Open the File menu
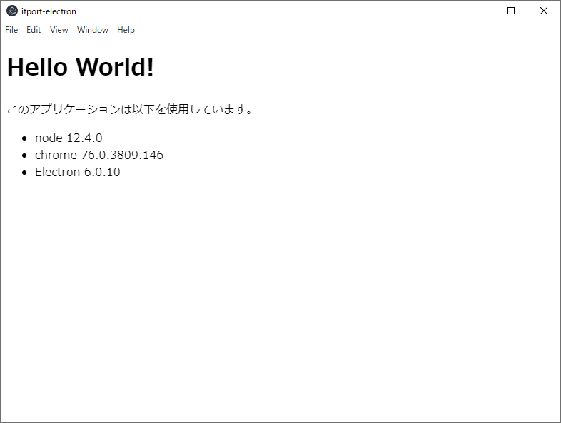 pyautogui.click(x=11, y=30)
